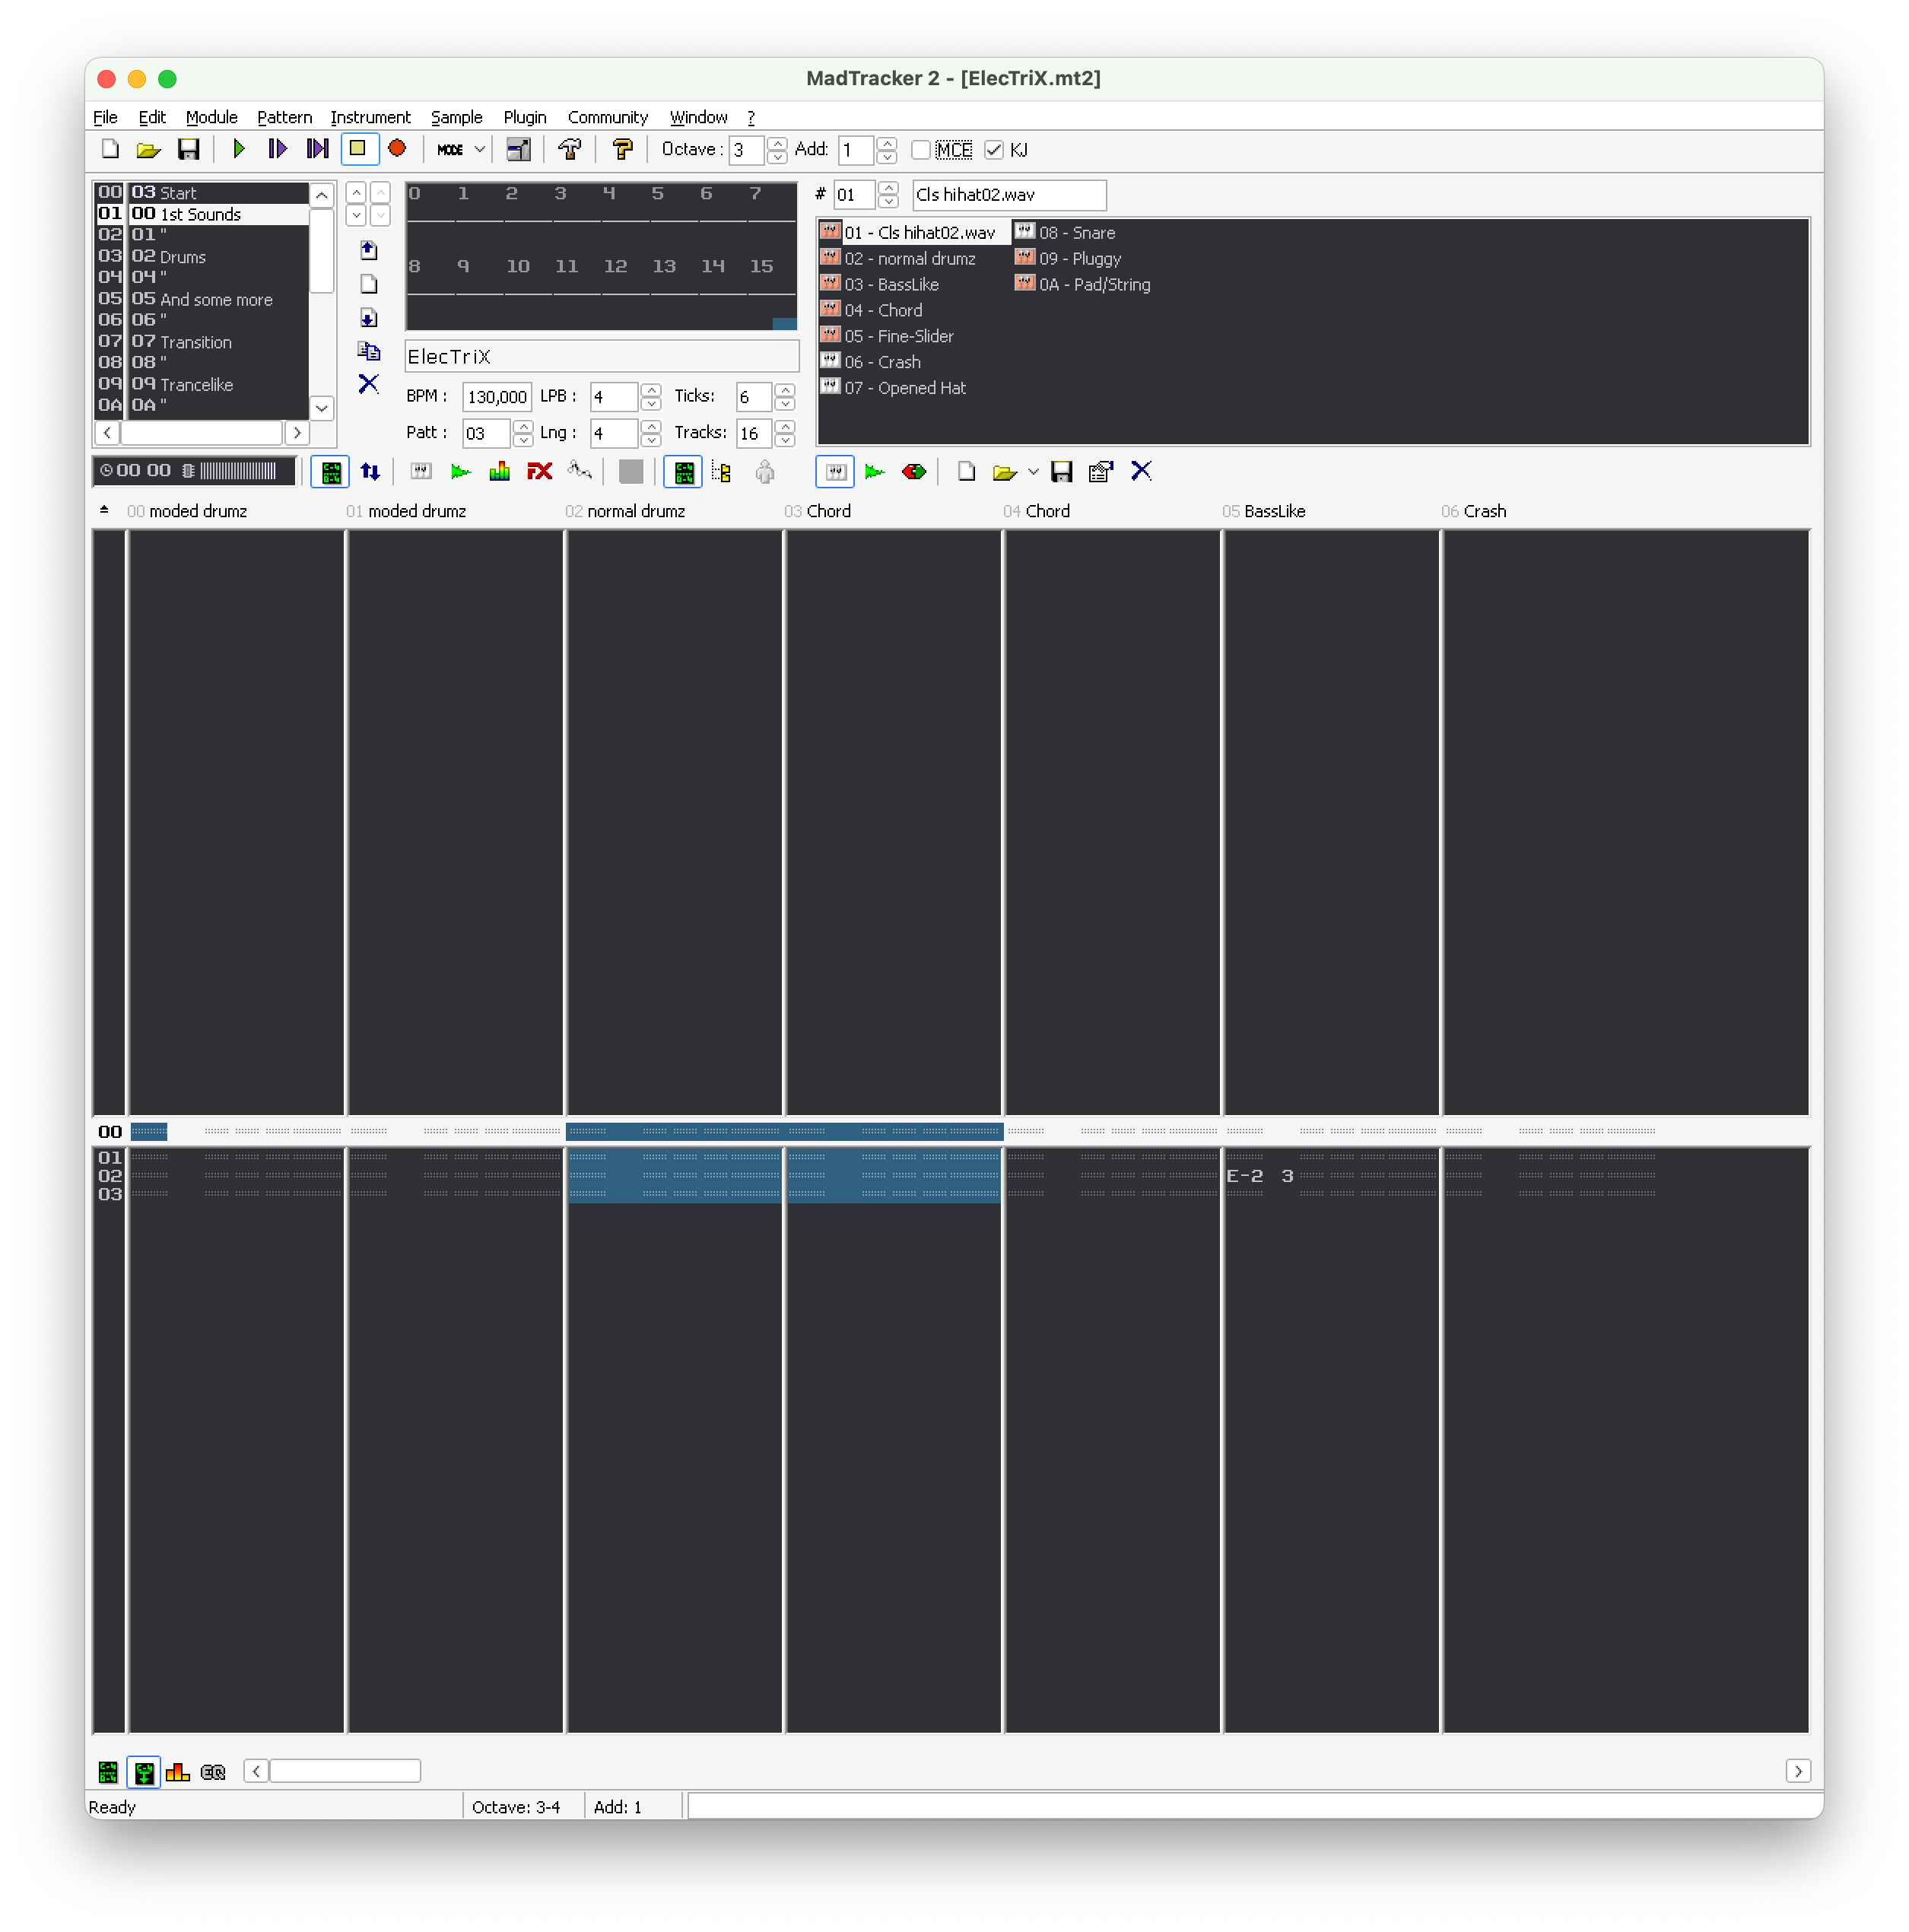Edit the ElecTriX song title field
This screenshot has height=1932, width=1909.
(601, 357)
